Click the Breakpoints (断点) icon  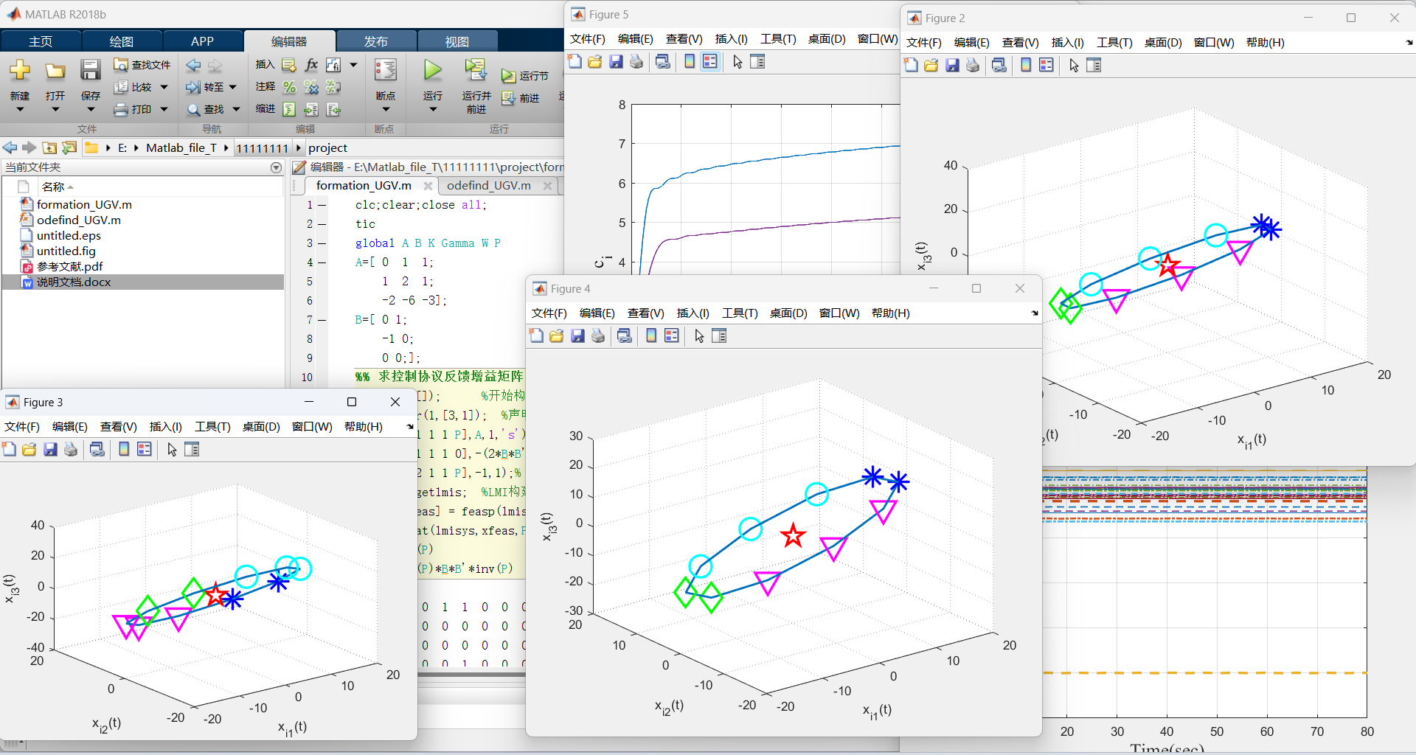[x=386, y=71]
